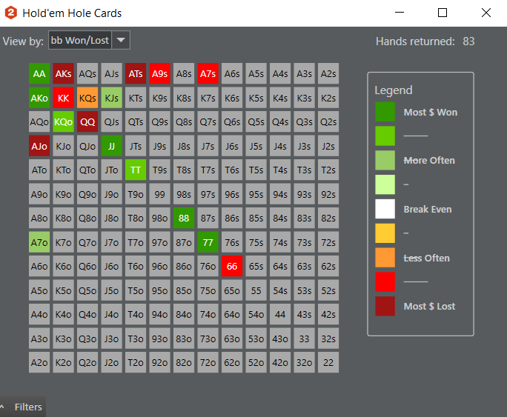The image size is (507, 417).
Task: Click the hands returned count 83
Action: [x=468, y=41]
